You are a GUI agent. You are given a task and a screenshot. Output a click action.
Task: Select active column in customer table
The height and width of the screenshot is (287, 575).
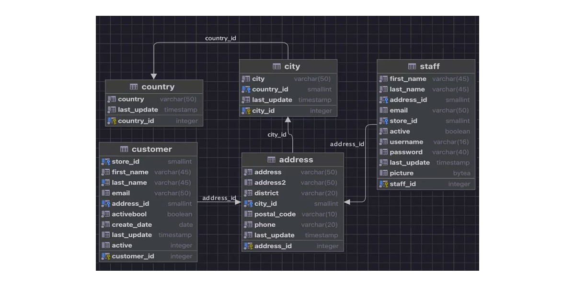pos(148,245)
